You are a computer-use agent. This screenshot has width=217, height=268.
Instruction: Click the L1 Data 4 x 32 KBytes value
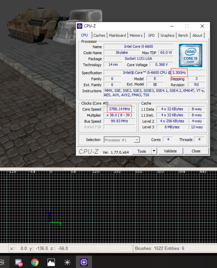172,109
